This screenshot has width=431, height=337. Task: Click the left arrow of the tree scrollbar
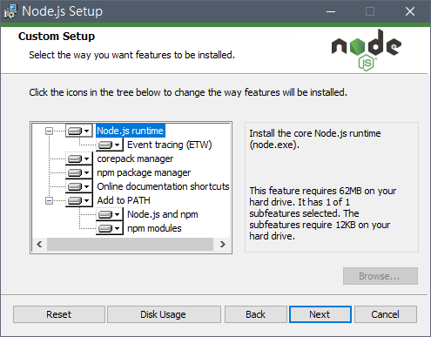(x=40, y=245)
